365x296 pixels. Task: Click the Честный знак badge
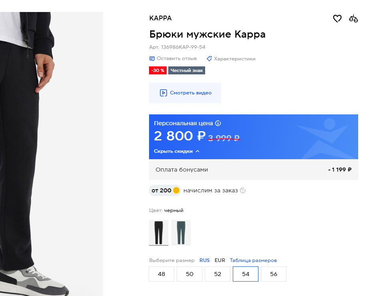pyautogui.click(x=186, y=70)
